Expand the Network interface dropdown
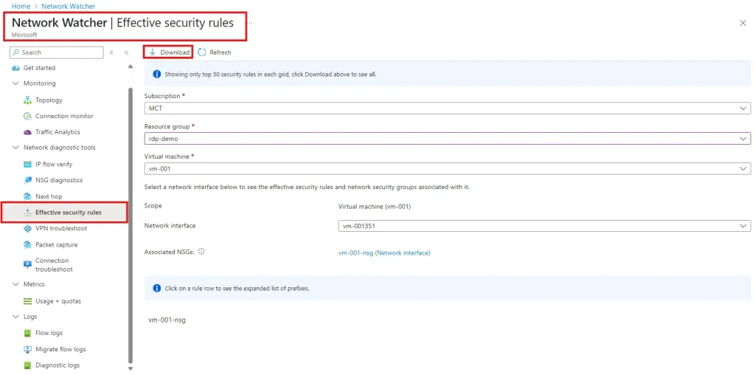 coord(543,227)
